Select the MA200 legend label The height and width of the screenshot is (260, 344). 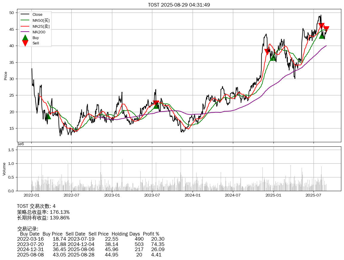pos(39,32)
